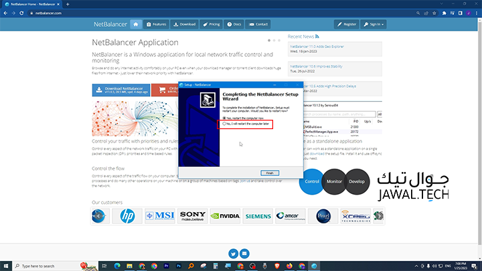This screenshot has height=271, width=482.
Task: Open the Twitter icon in page footer
Action: (234, 254)
